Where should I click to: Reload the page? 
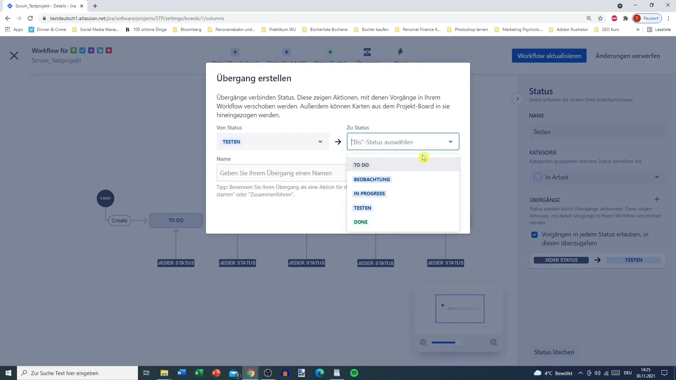[x=30, y=18]
